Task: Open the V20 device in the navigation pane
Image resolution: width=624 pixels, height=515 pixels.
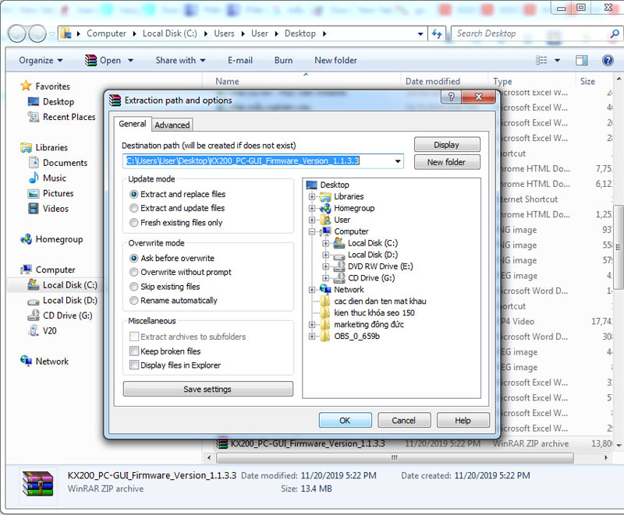Action: pyautogui.click(x=34, y=330)
